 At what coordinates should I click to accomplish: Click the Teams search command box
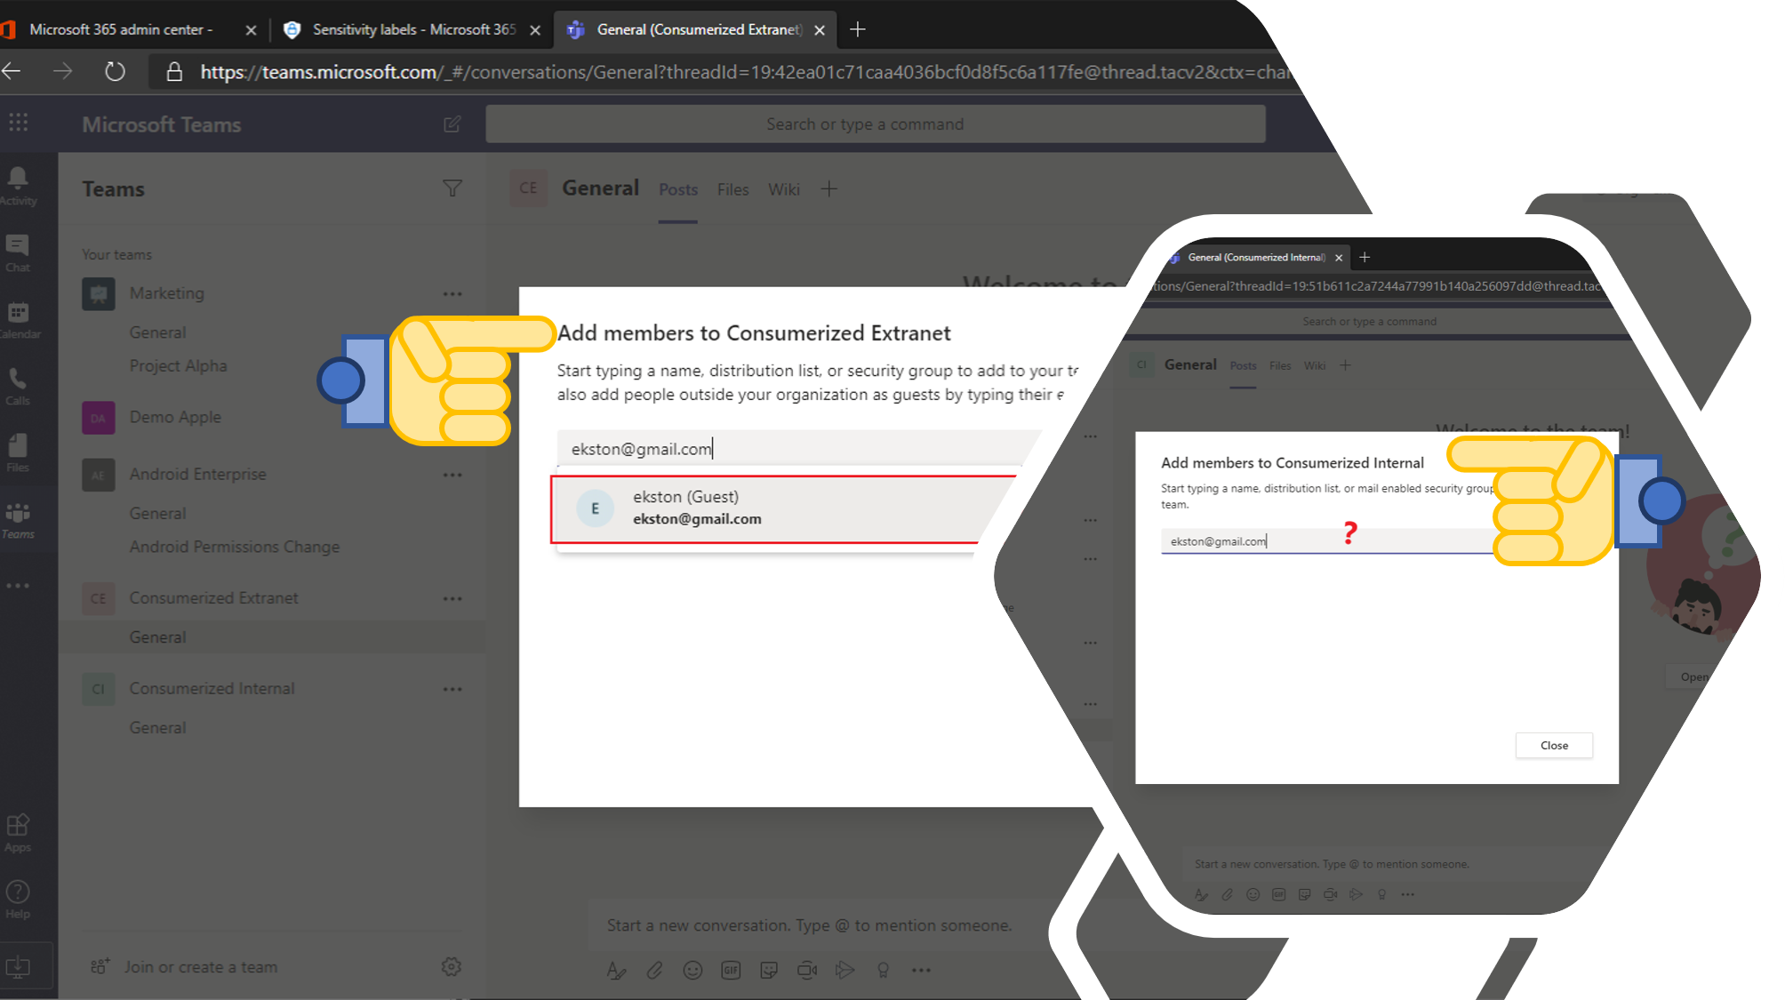pos(876,124)
